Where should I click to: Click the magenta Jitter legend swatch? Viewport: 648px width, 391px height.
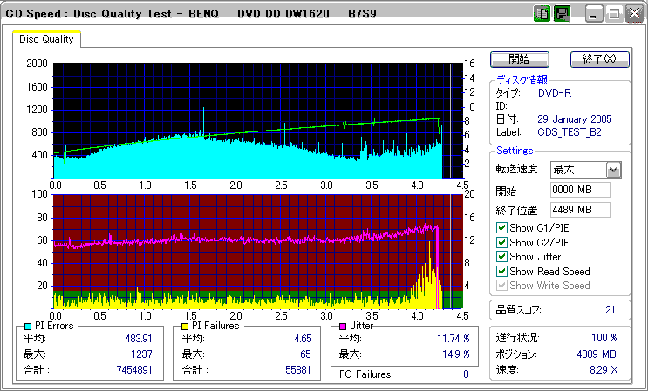[344, 326]
